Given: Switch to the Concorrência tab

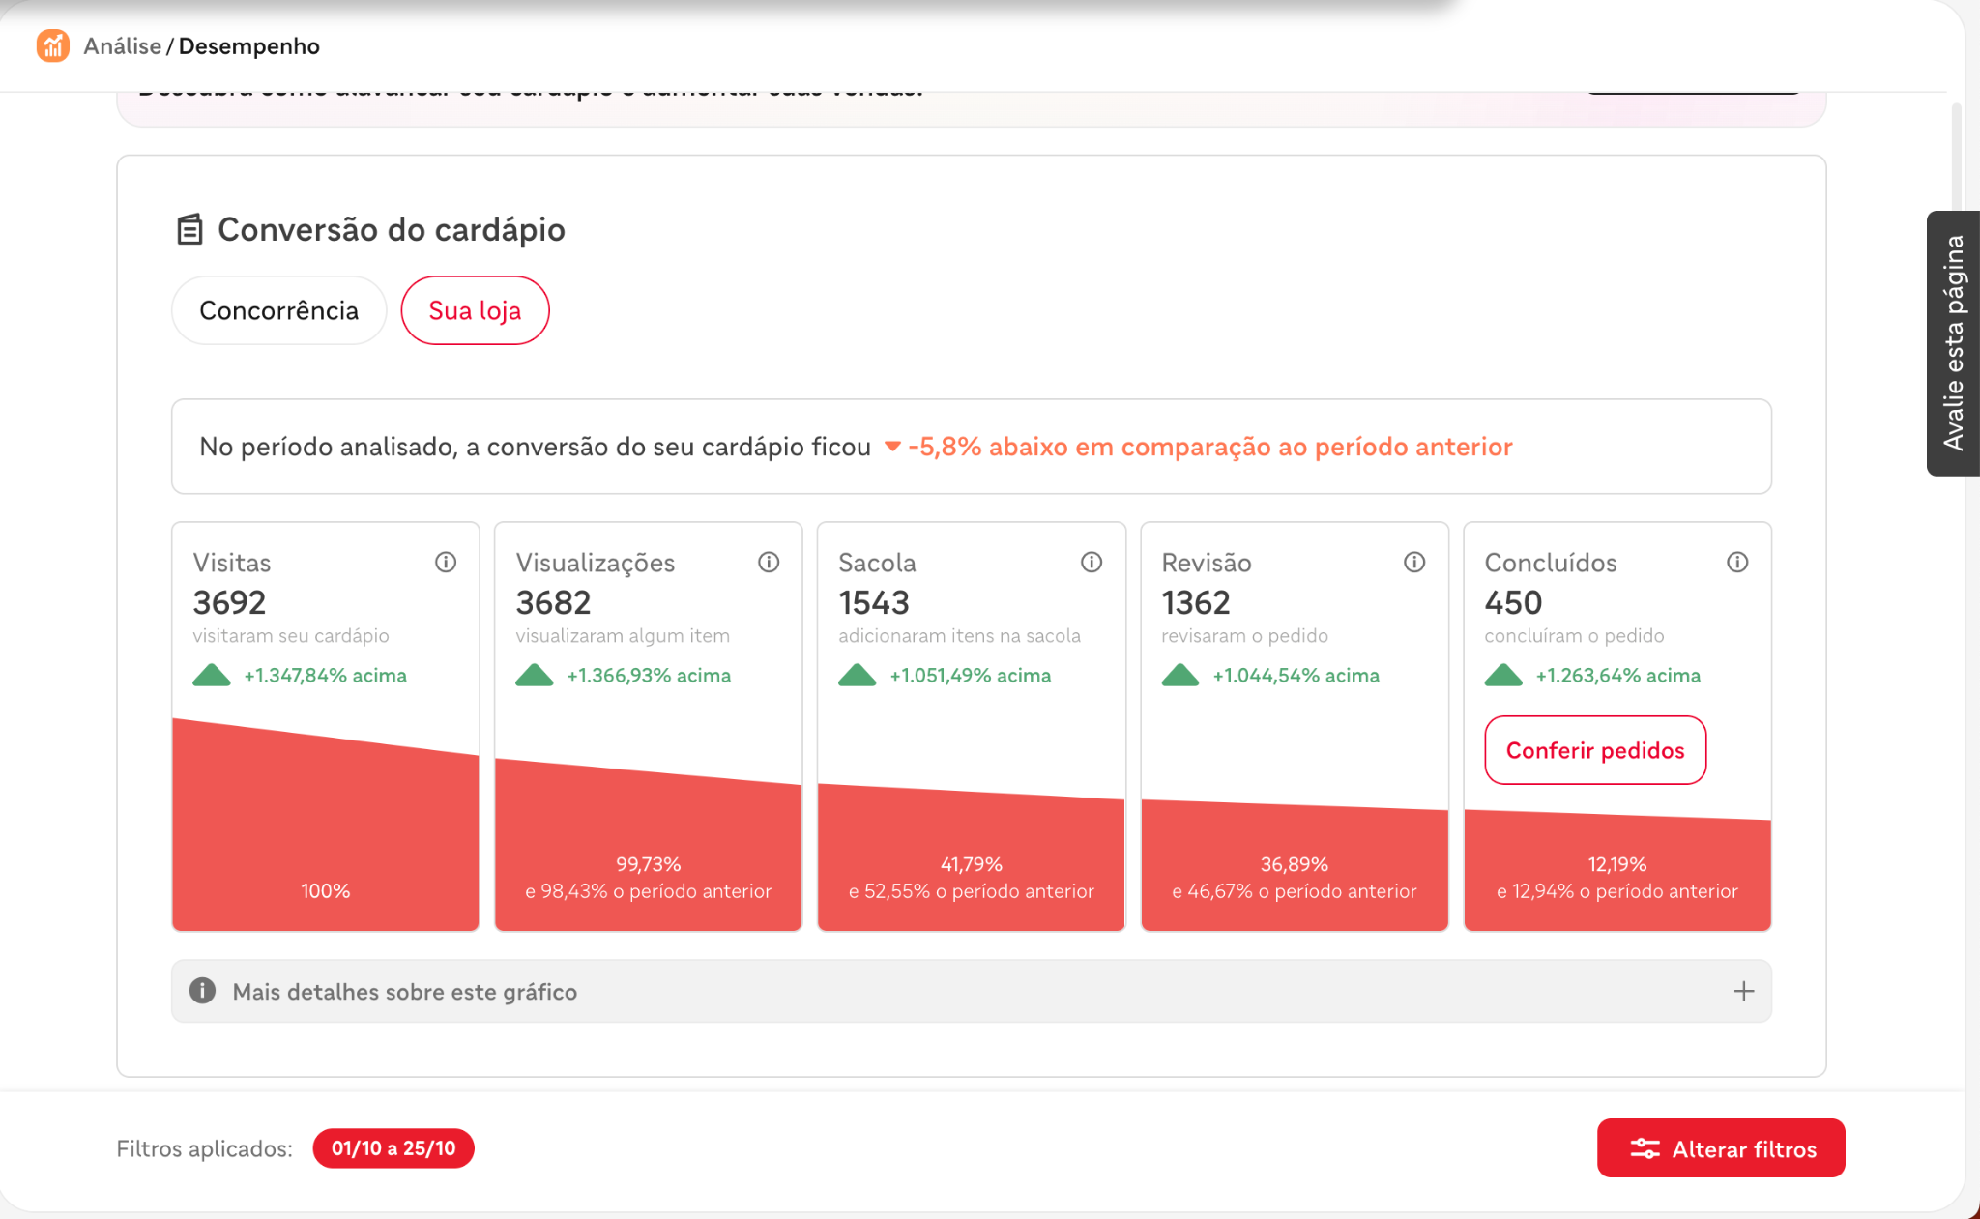Looking at the screenshot, I should [278, 310].
